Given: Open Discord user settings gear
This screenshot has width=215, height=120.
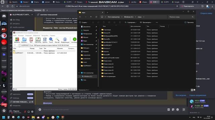Looking at the screenshot, I should coord(32,112).
